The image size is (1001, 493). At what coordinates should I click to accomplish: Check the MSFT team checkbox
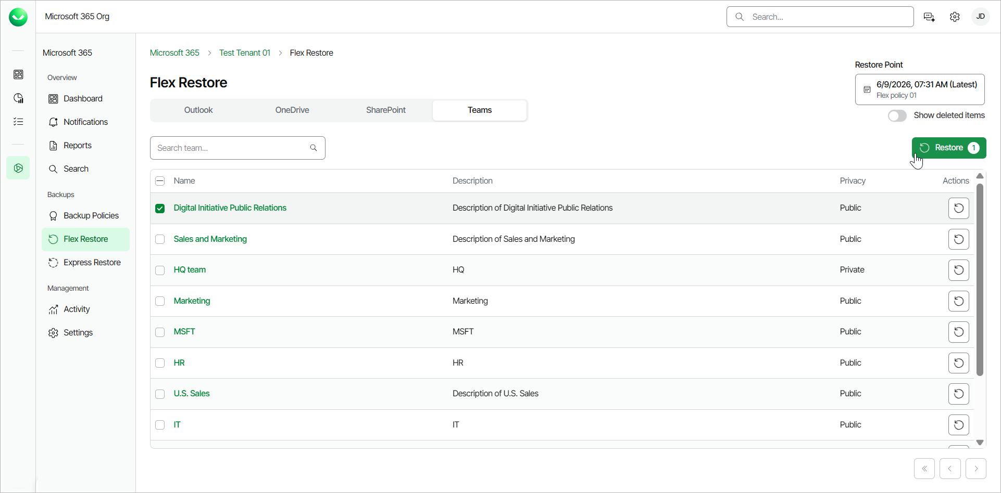coord(160,332)
